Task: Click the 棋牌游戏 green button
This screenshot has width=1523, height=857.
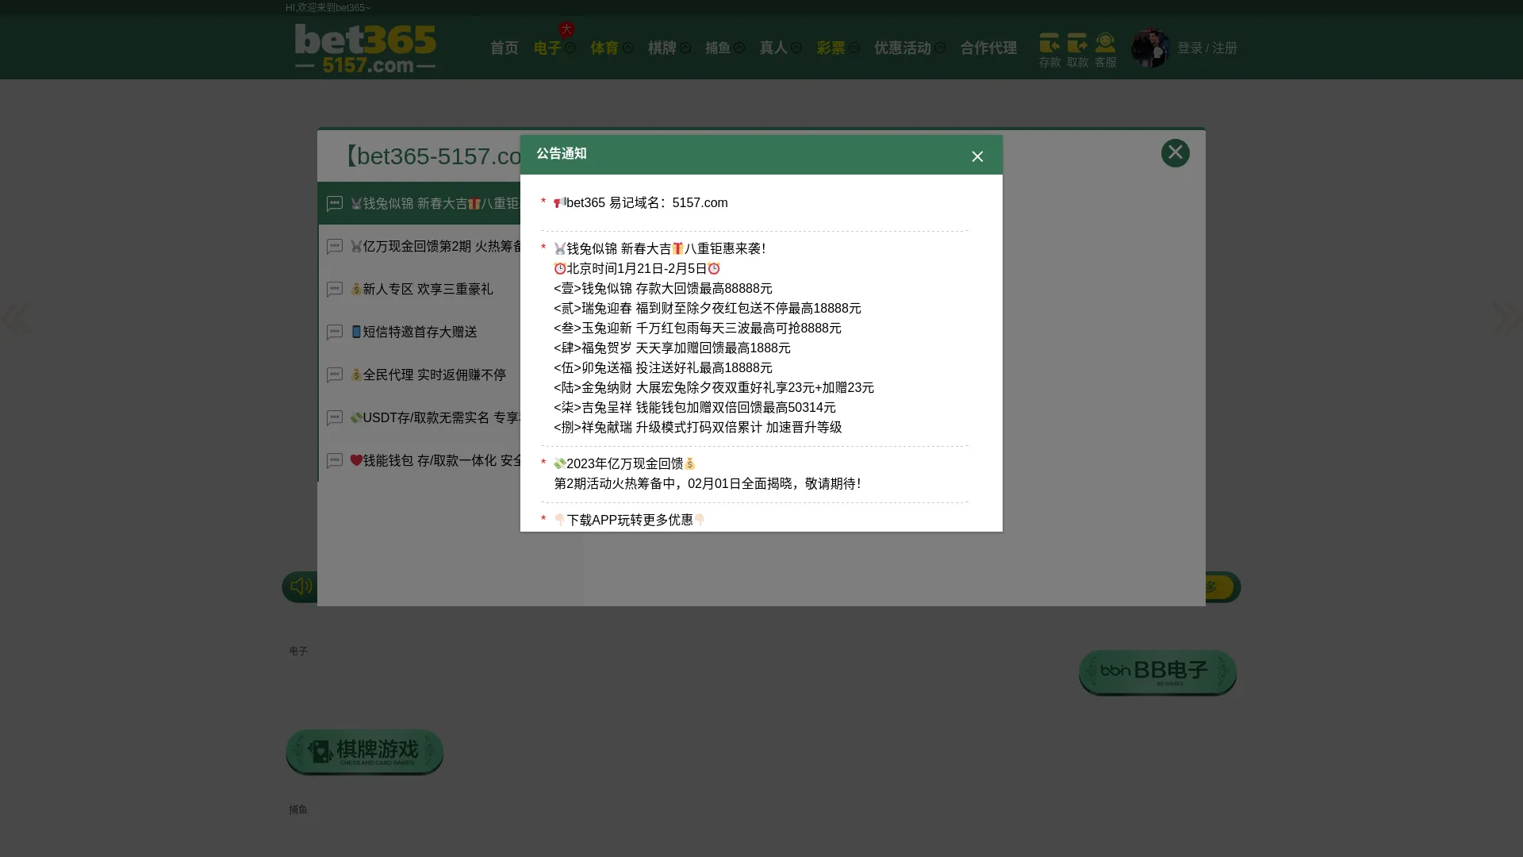Action: click(x=364, y=751)
